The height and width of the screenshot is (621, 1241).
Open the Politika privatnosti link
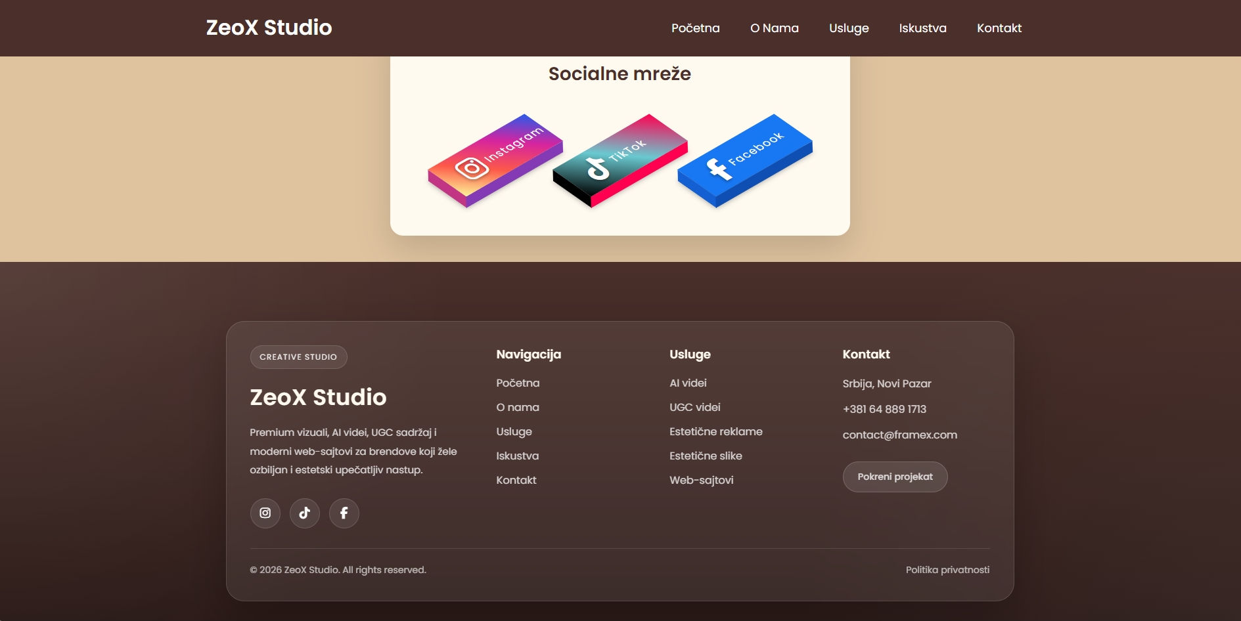947,570
